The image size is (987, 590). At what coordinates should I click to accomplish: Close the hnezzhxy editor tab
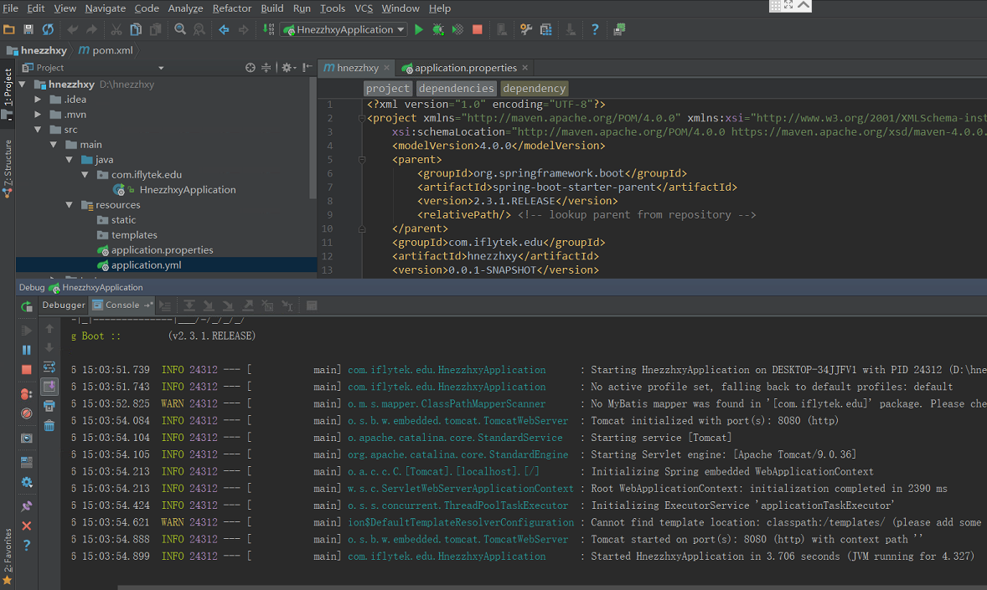point(386,68)
